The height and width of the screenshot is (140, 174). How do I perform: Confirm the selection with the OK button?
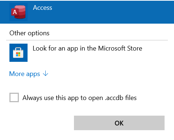tap(119, 123)
